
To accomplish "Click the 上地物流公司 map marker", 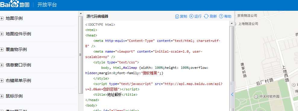I will tap(235, 24).
